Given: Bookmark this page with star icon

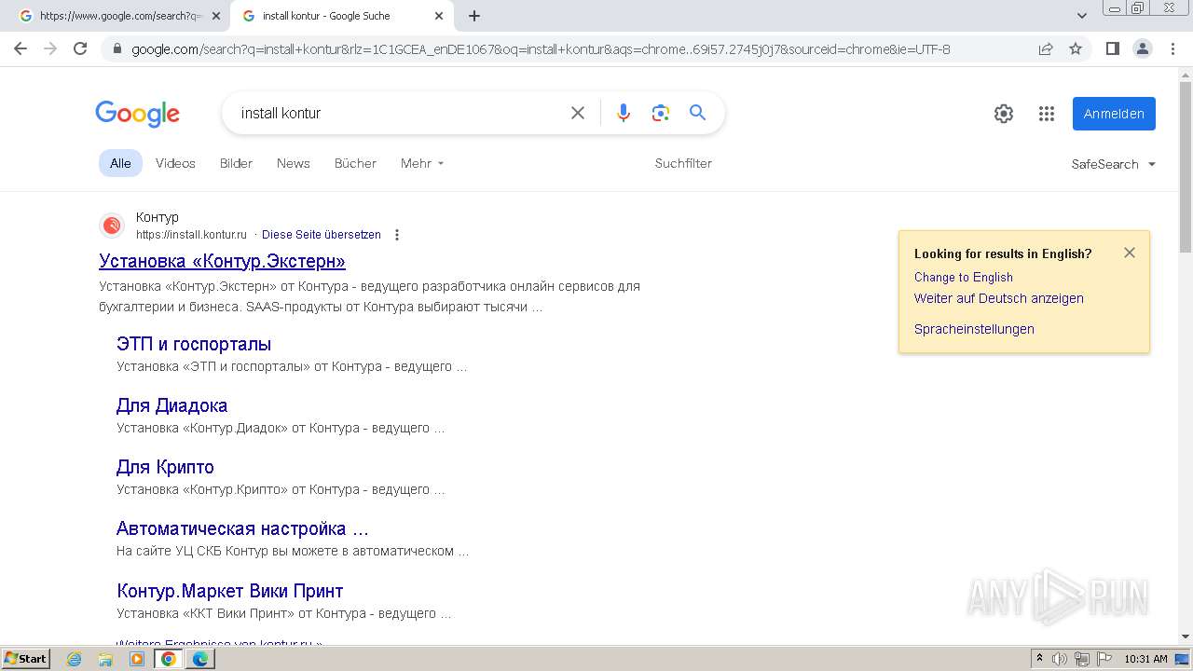Looking at the screenshot, I should (x=1076, y=48).
